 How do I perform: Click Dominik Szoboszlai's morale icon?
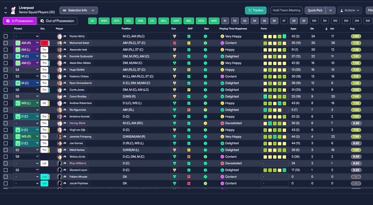[x=205, y=56]
